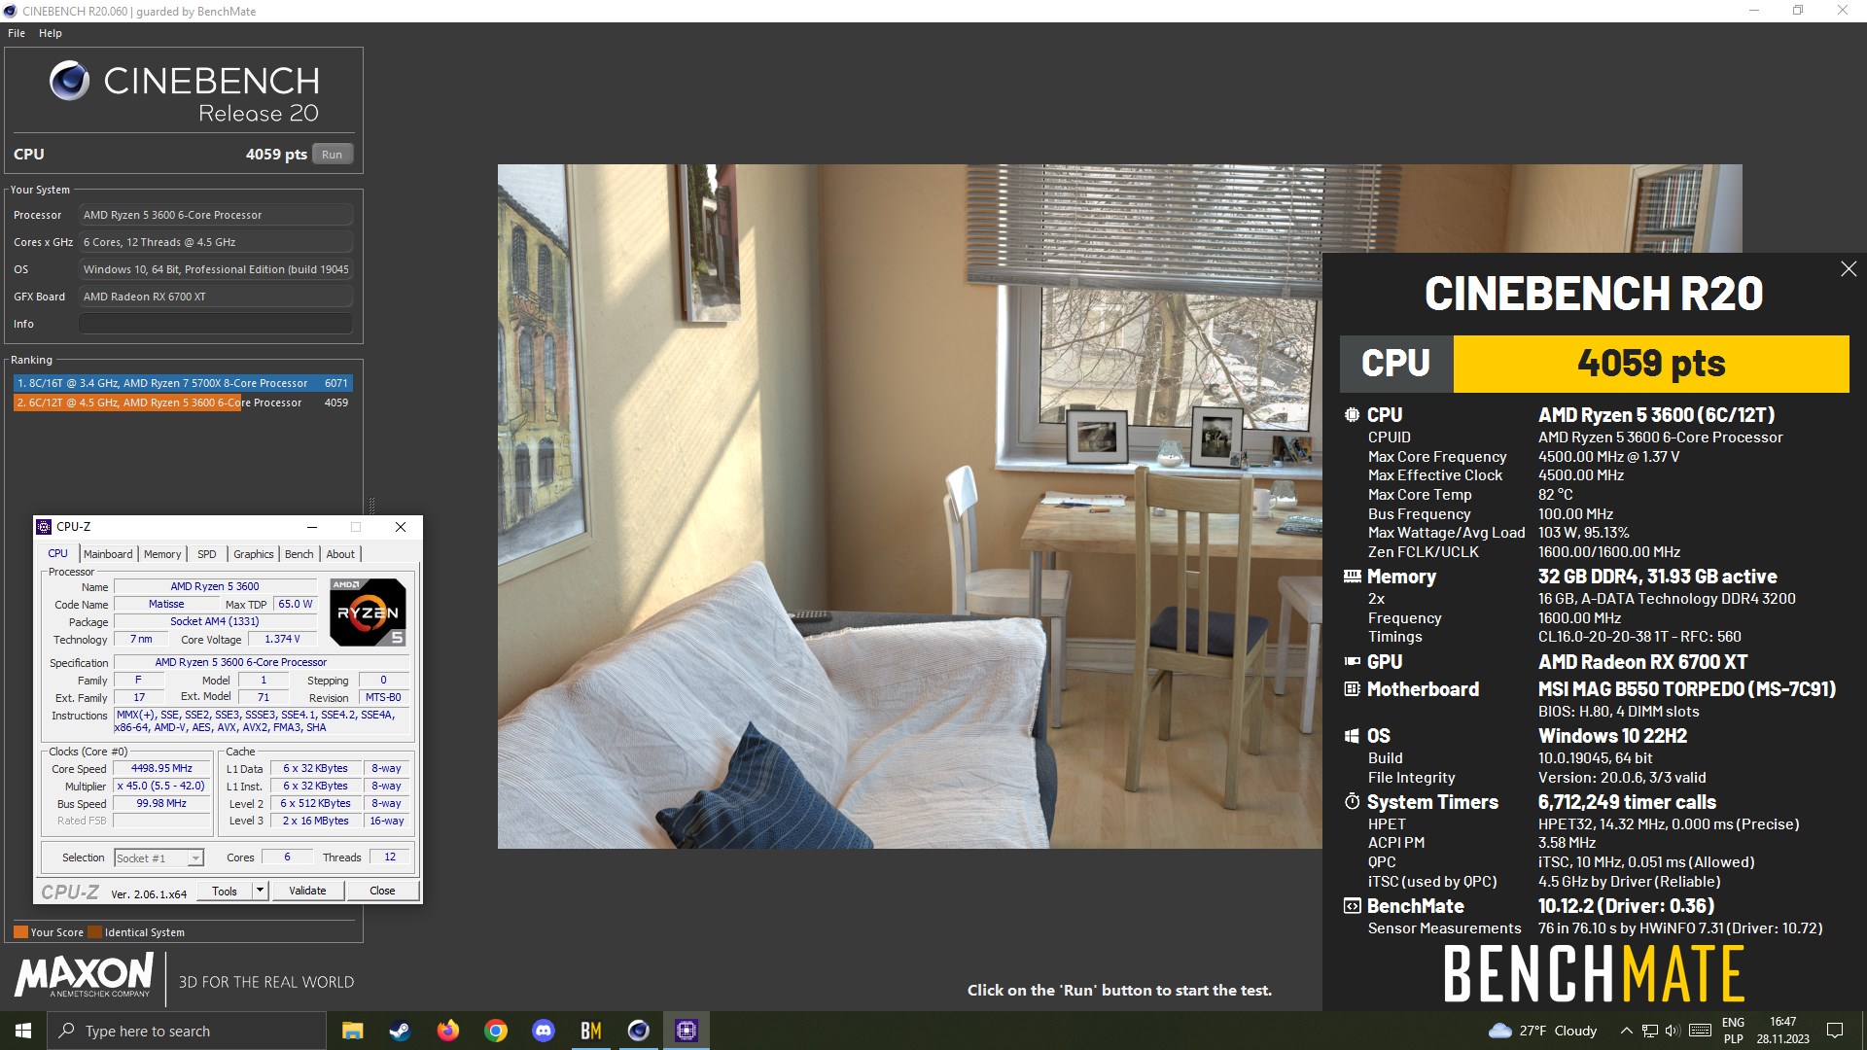
Task: Click the System Timers stopwatch icon
Action: pyautogui.click(x=1352, y=802)
